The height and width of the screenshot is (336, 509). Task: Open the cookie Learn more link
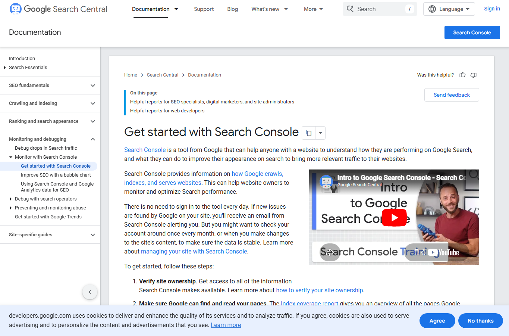pos(226,325)
